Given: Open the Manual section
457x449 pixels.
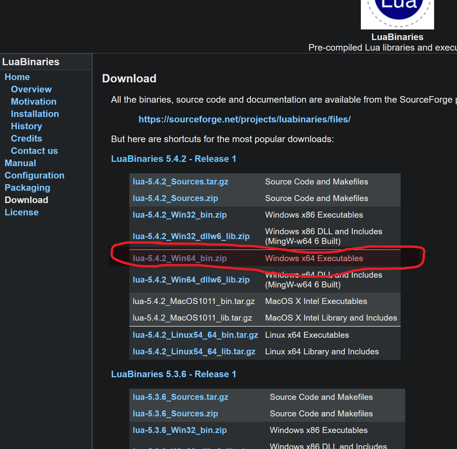Looking at the screenshot, I should tap(20, 163).
